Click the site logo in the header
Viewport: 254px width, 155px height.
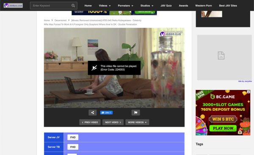point(13,5)
